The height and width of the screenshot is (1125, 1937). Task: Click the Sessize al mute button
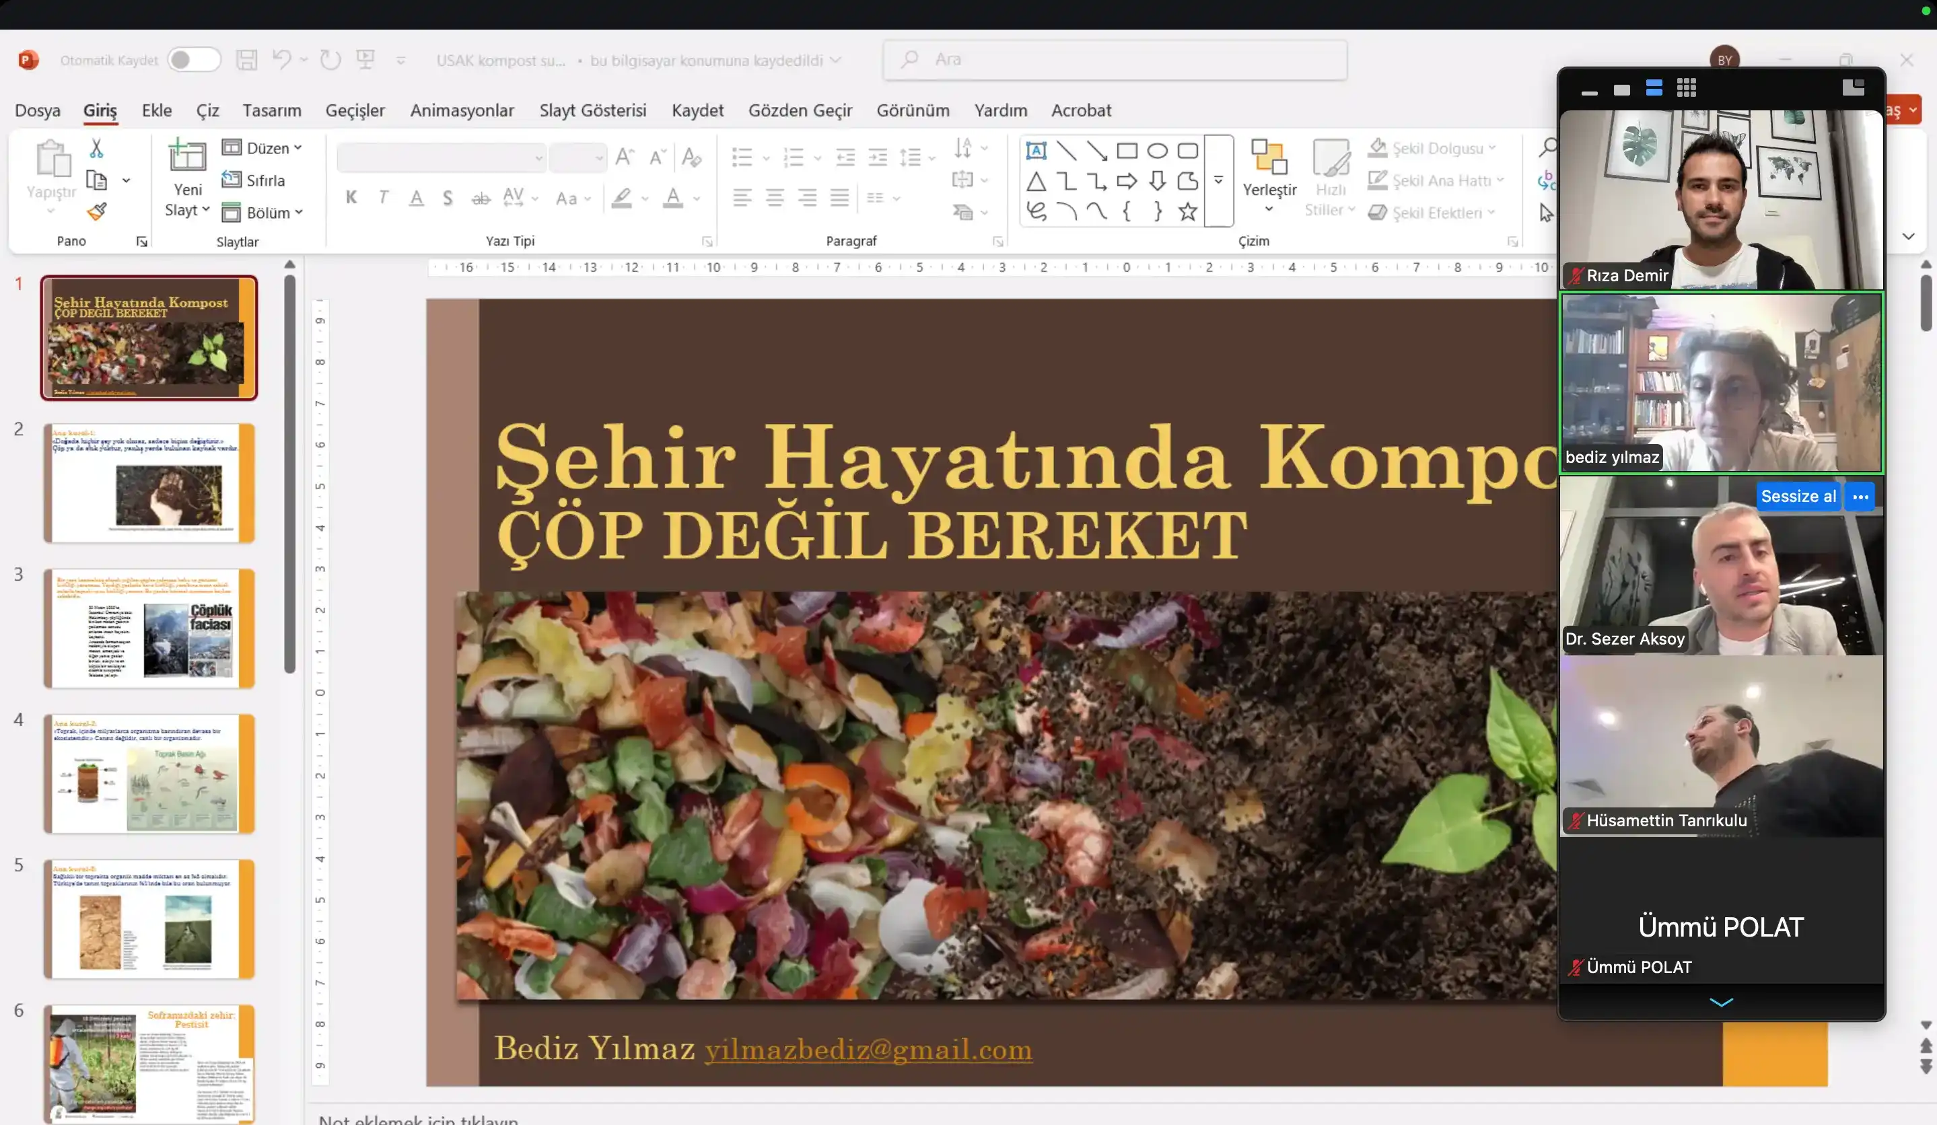(x=1798, y=496)
